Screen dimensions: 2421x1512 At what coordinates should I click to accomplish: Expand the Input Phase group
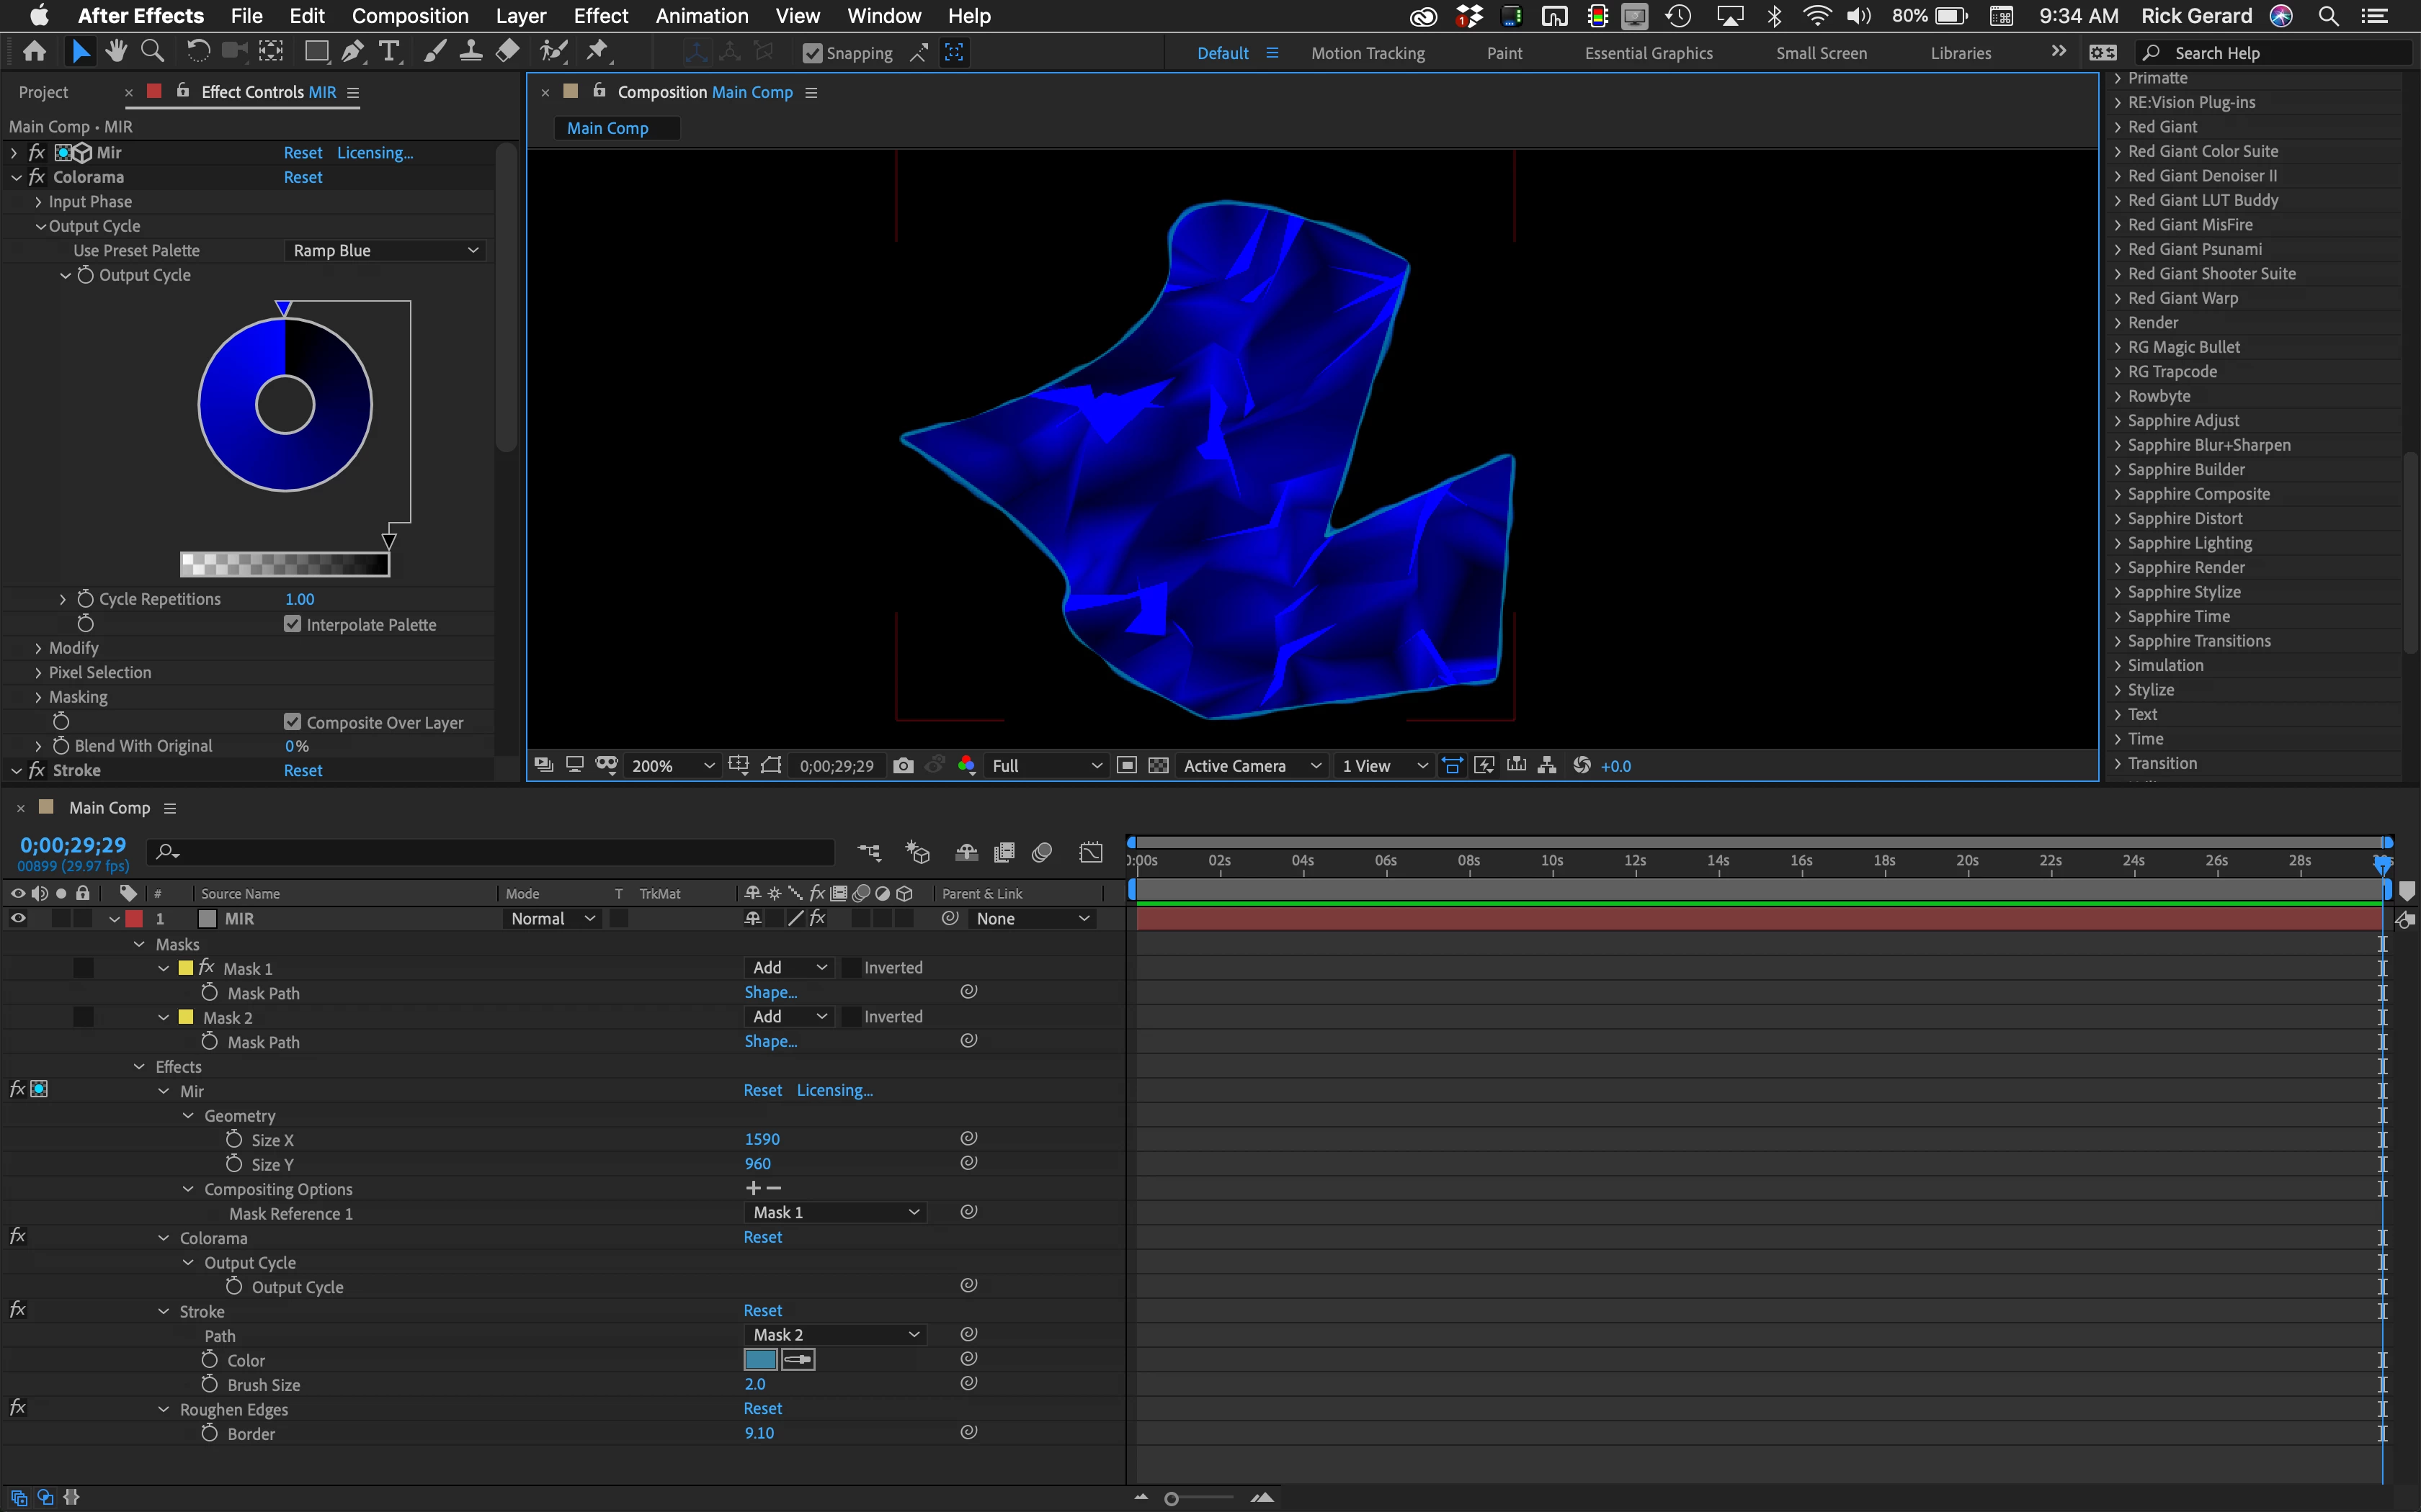pyautogui.click(x=38, y=202)
